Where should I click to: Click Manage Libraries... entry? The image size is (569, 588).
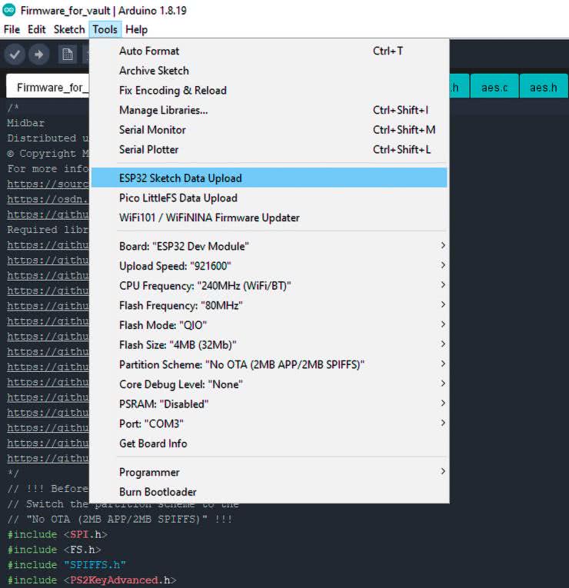coord(163,110)
